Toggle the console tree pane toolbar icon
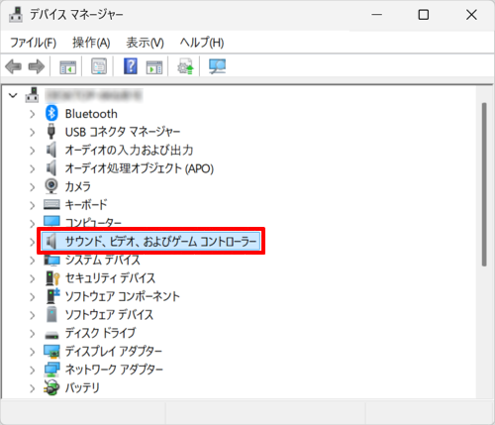Screen dimensions: 495x425 click(x=67, y=66)
